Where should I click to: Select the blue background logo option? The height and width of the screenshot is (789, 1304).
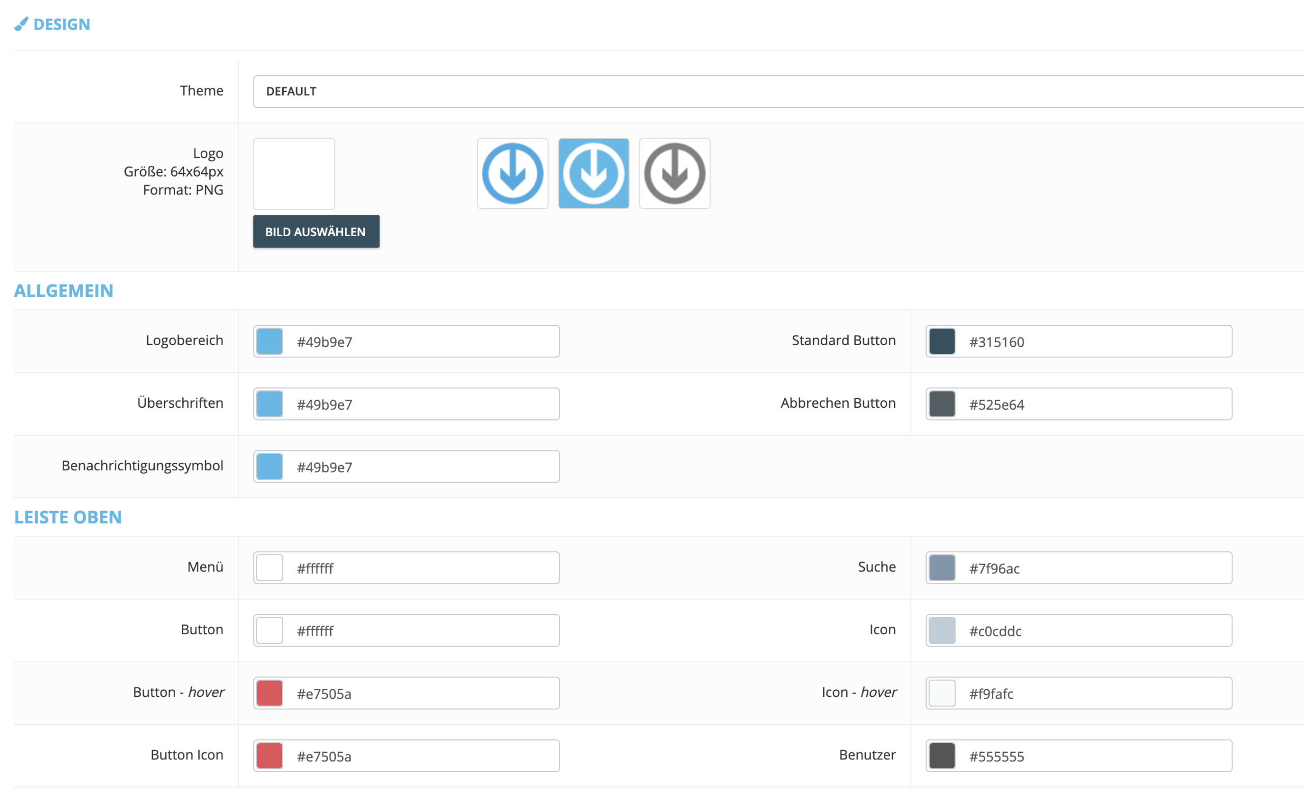(593, 174)
